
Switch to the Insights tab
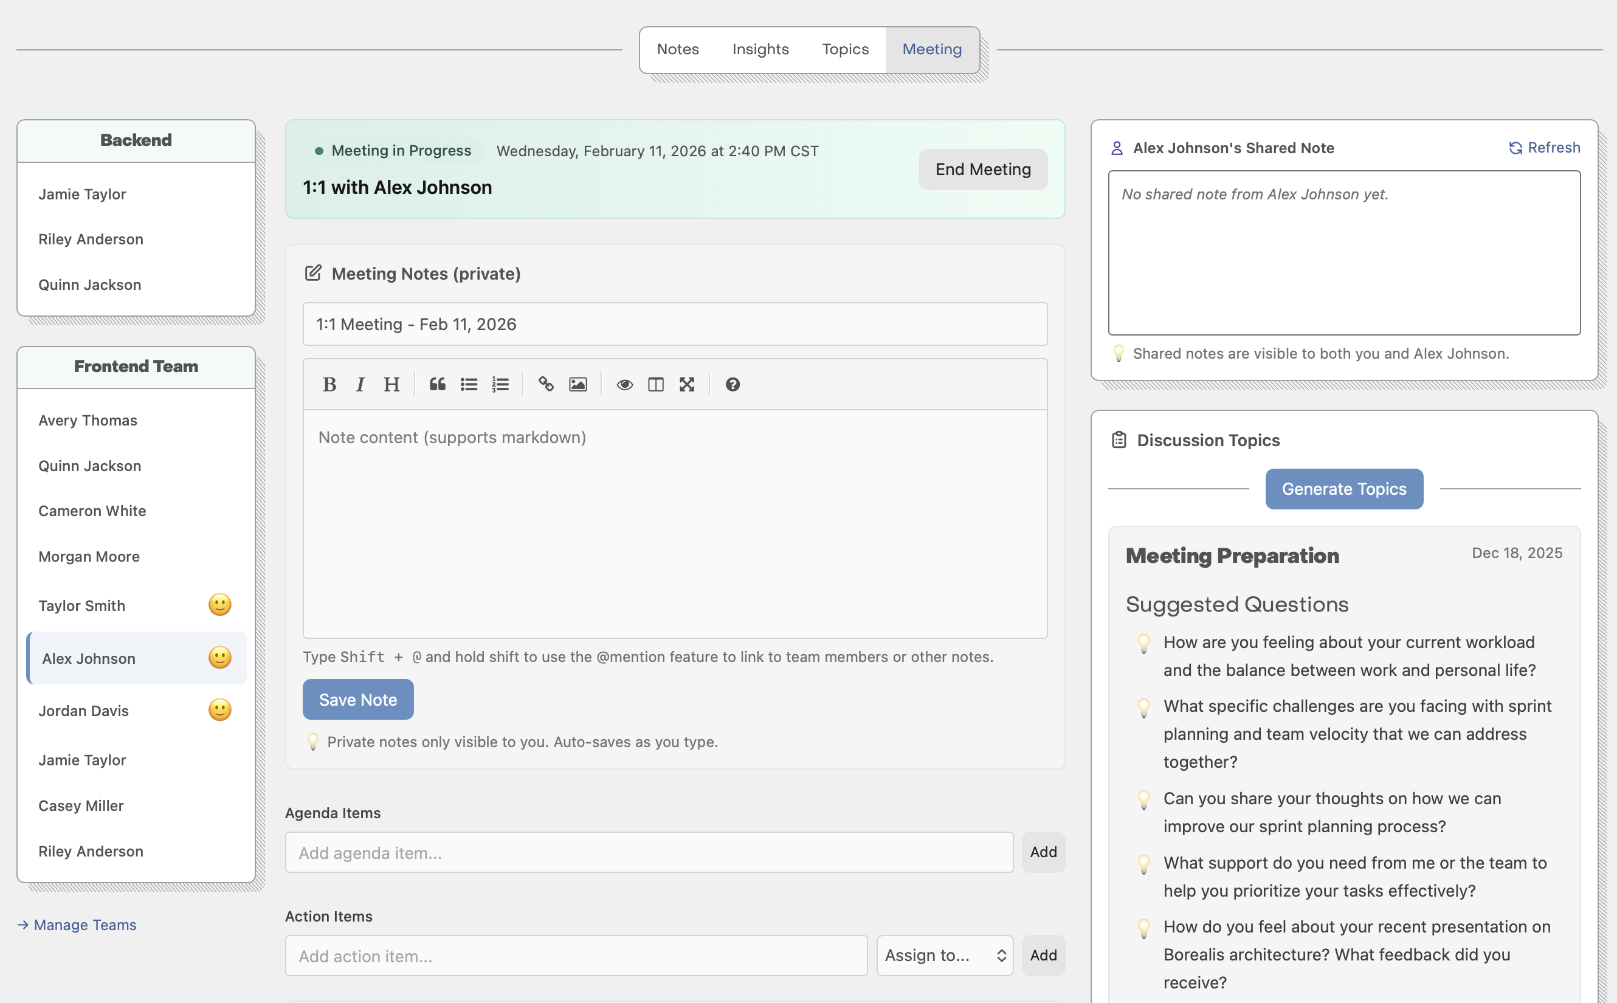coord(760,49)
